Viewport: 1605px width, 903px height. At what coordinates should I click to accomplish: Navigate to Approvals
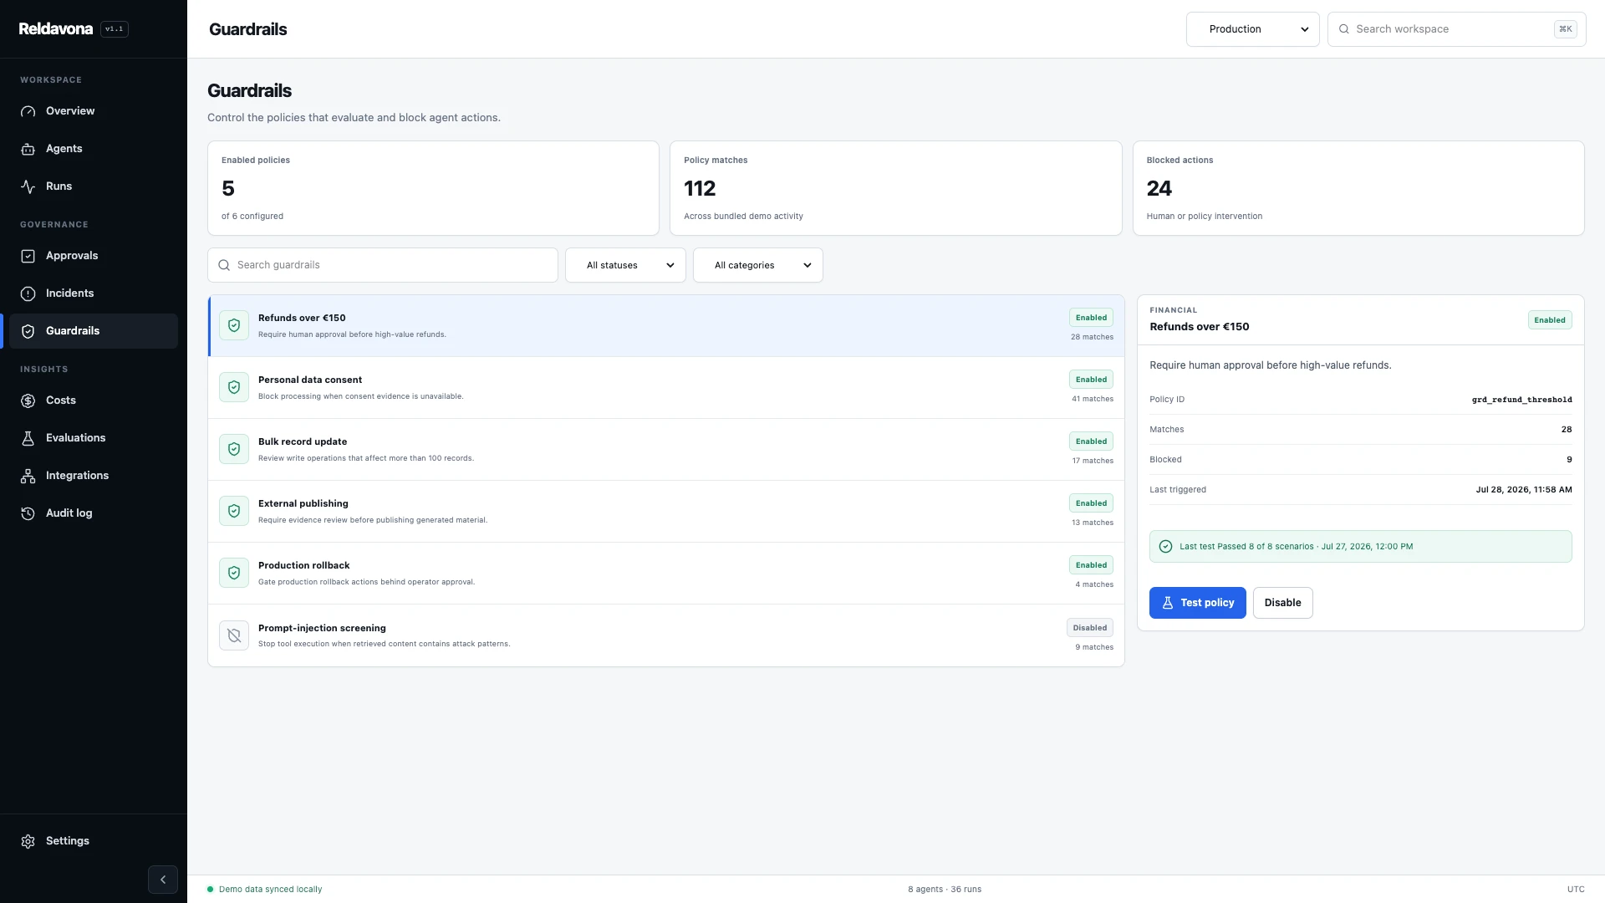(94, 256)
